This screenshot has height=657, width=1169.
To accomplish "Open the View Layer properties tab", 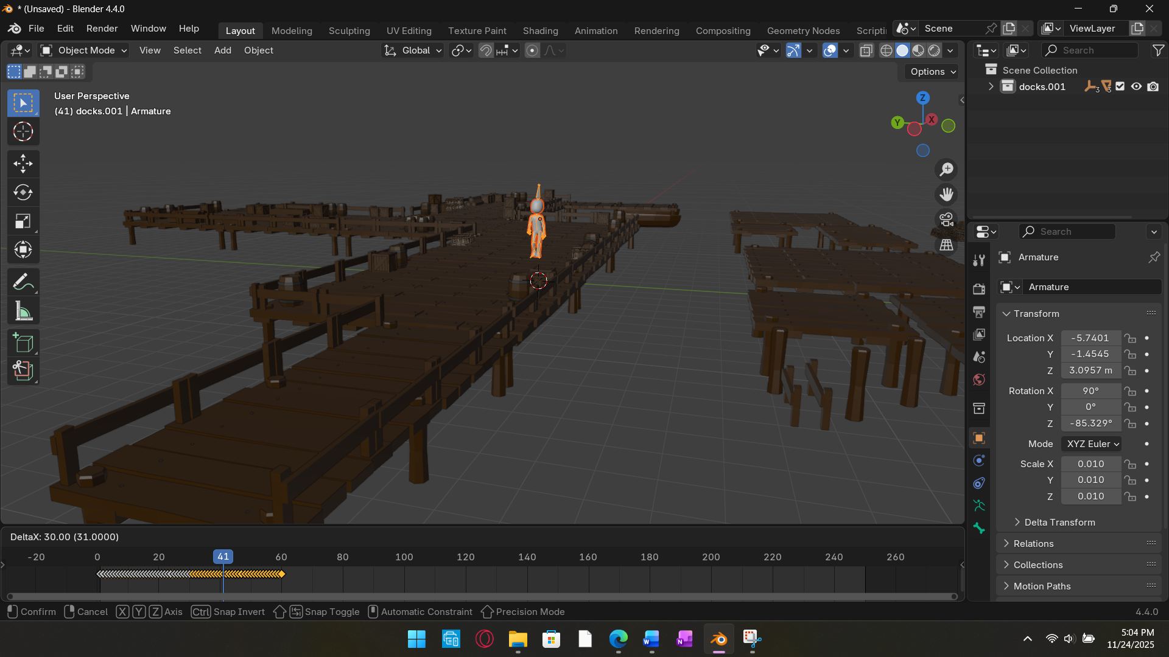I will pos(979,334).
